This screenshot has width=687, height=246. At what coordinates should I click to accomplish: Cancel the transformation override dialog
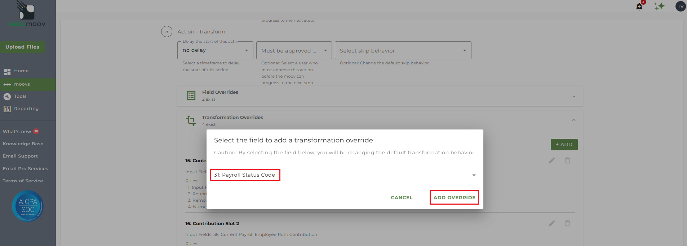point(402,197)
